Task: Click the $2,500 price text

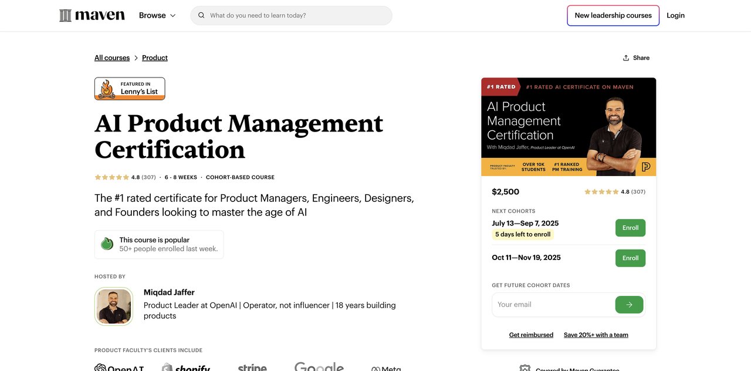Action: click(x=506, y=192)
